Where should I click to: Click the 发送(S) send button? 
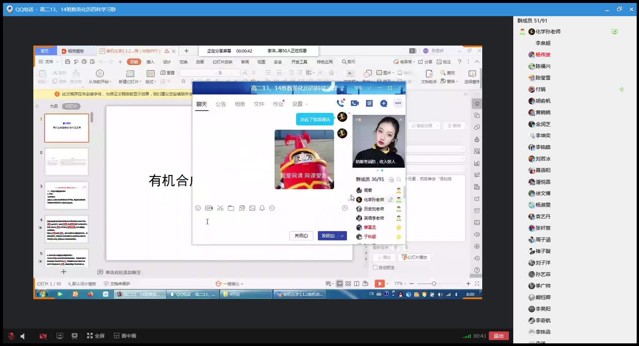click(328, 236)
